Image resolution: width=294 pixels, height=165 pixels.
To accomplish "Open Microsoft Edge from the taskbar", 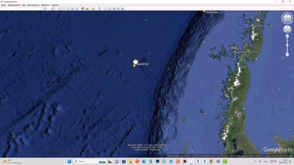I will 144,161.
